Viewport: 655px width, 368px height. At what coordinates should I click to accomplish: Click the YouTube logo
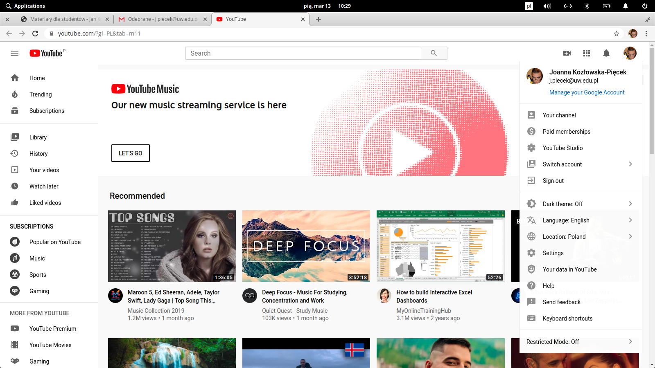(46, 53)
